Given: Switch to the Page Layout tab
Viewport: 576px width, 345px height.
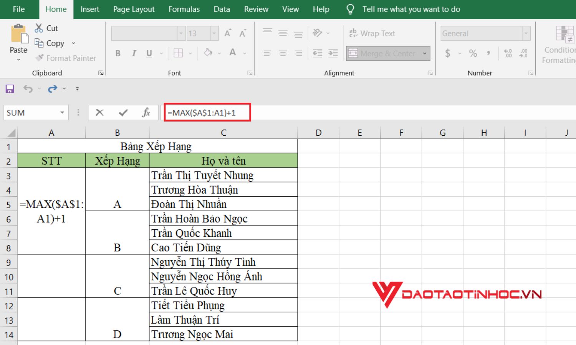Looking at the screenshot, I should (134, 9).
